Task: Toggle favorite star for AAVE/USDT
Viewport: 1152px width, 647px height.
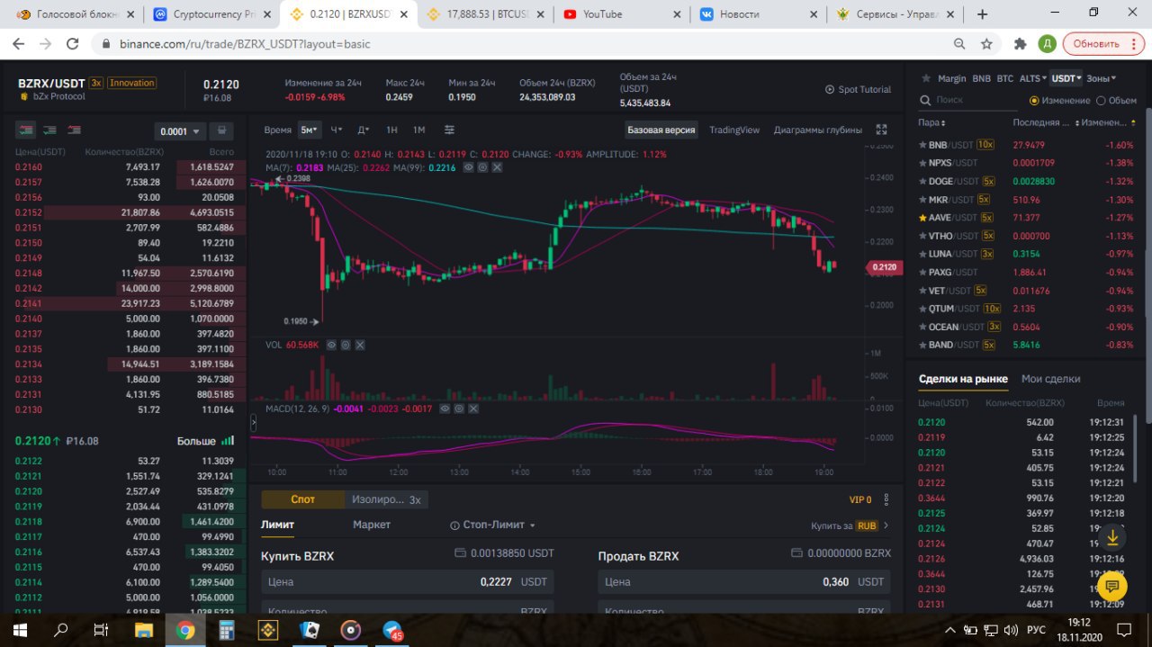Action: [x=922, y=218]
